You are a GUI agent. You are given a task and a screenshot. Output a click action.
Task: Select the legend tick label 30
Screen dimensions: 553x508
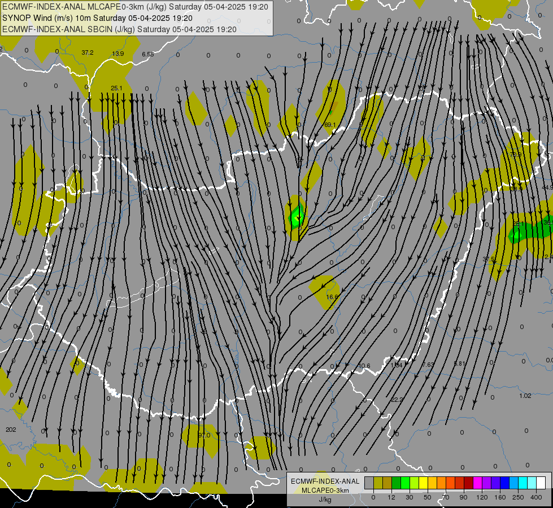coord(410,497)
